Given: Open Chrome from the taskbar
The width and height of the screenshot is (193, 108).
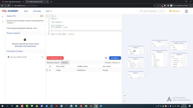Looking at the screenshot, I should [x=96, y=106].
